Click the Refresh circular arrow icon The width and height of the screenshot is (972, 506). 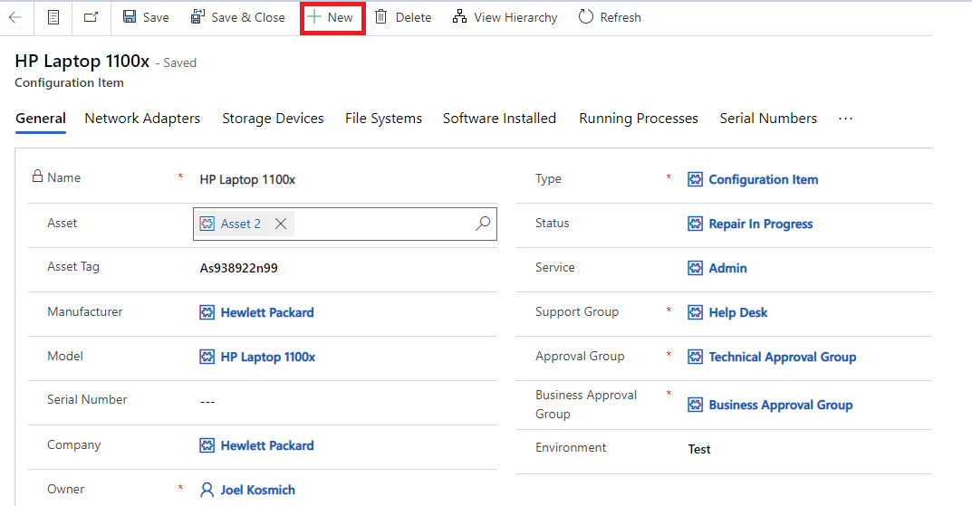[586, 16]
